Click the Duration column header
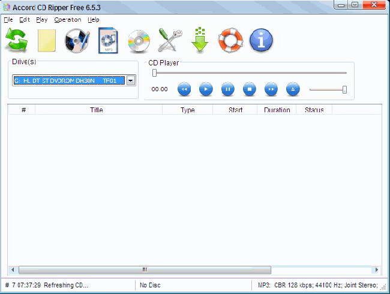This screenshot has width=390, height=294. coord(277,110)
